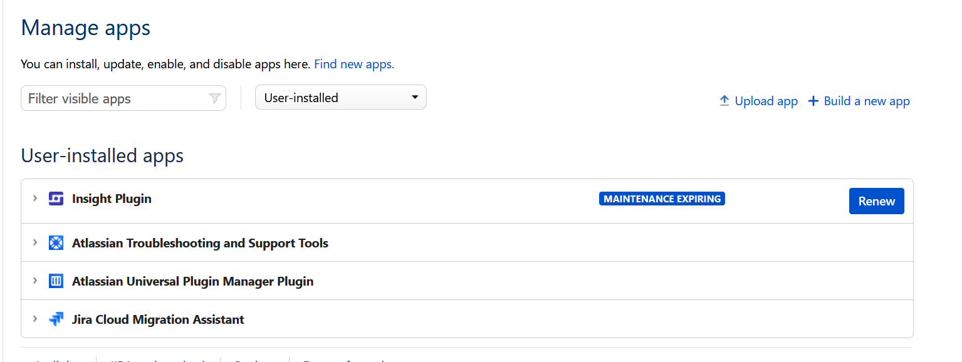Screen dimensions: 962x362
Task: Follow the Find new apps link
Action: (x=354, y=64)
